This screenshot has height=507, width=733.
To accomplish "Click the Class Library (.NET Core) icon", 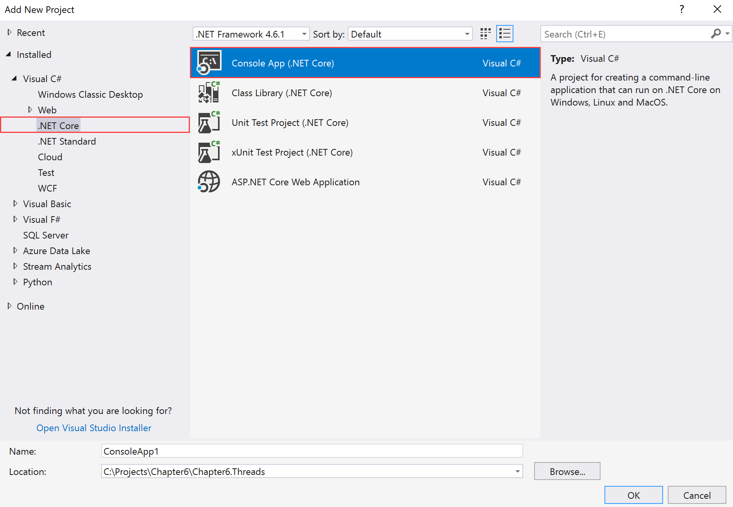I will 209,93.
